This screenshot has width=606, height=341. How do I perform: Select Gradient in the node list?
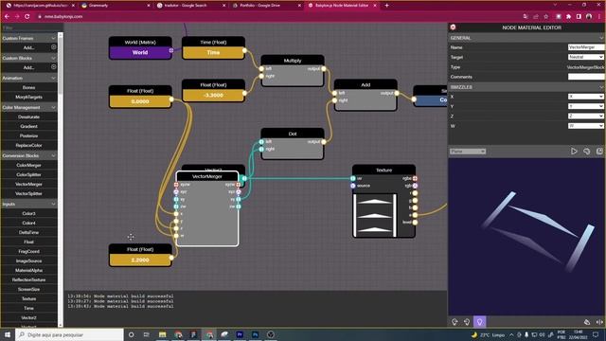[29, 126]
